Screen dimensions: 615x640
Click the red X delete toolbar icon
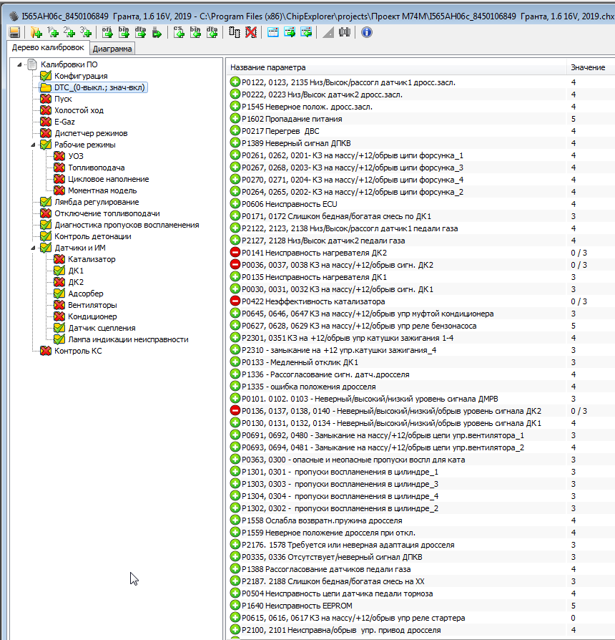250,32
